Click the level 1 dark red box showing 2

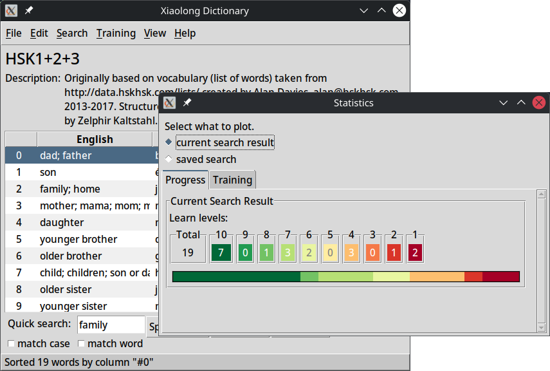click(x=415, y=252)
